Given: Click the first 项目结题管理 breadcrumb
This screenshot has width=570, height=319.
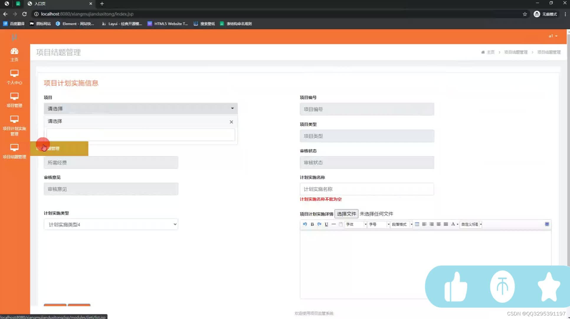Looking at the screenshot, I should (516, 52).
